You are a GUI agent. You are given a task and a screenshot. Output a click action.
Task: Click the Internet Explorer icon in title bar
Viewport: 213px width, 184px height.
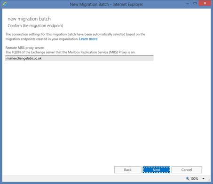pos(5,4)
